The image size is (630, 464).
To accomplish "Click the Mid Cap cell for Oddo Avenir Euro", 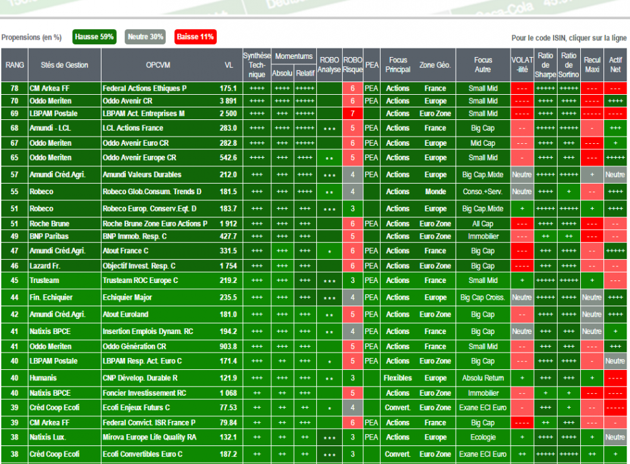I will (483, 143).
